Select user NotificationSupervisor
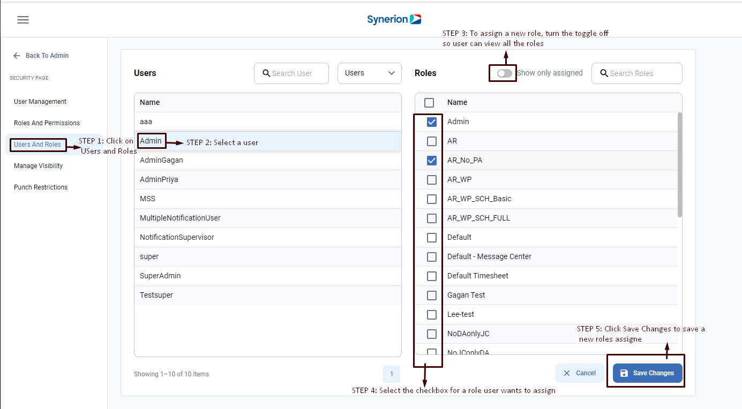This screenshot has width=742, height=409. (x=268, y=238)
